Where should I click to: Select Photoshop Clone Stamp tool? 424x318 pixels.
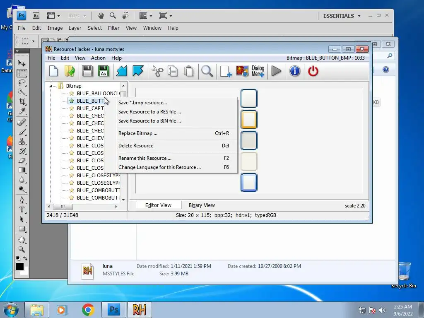(22, 142)
